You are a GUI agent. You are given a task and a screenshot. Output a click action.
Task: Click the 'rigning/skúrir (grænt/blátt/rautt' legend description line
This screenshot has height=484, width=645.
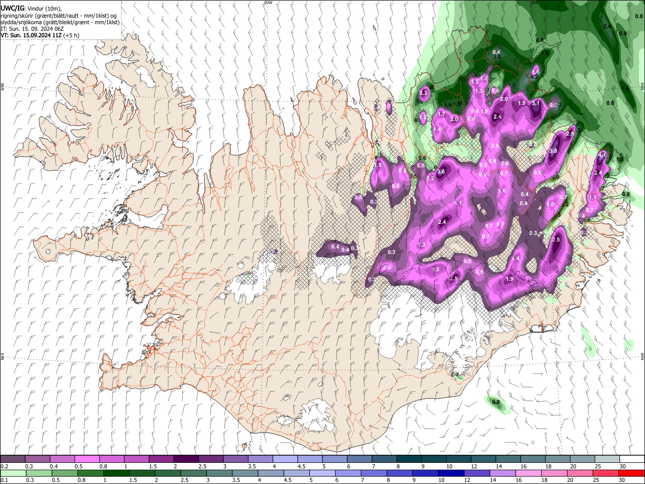(58, 16)
